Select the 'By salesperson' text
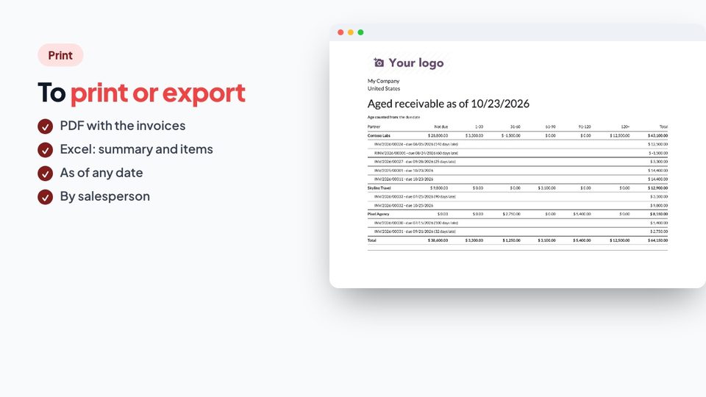 pyautogui.click(x=105, y=196)
